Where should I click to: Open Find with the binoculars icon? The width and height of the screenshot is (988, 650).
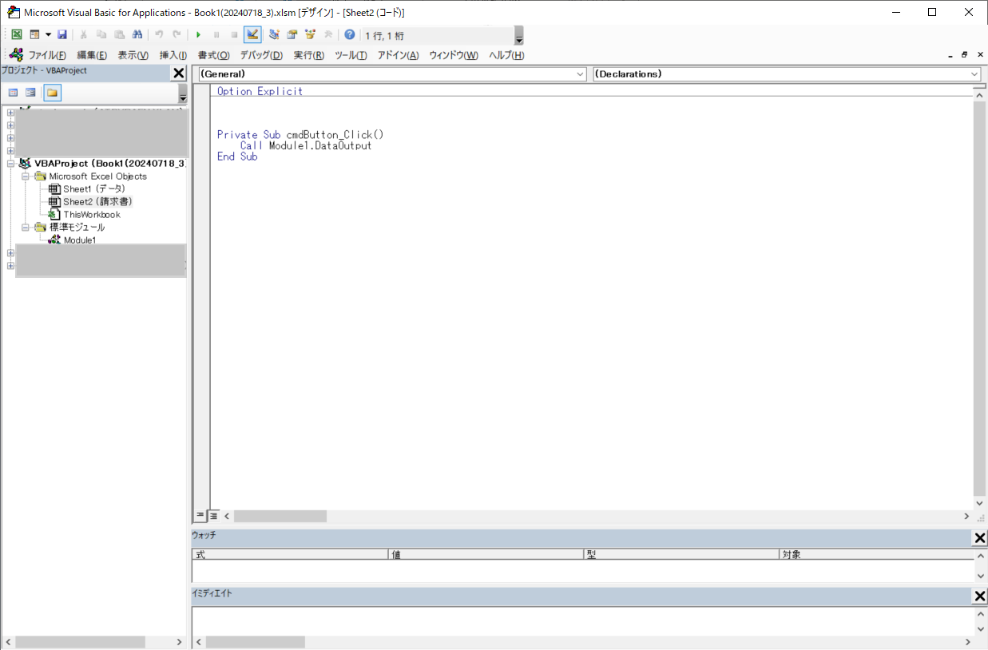tap(137, 35)
